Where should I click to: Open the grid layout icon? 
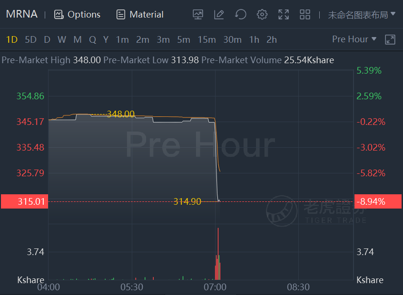[305, 14]
